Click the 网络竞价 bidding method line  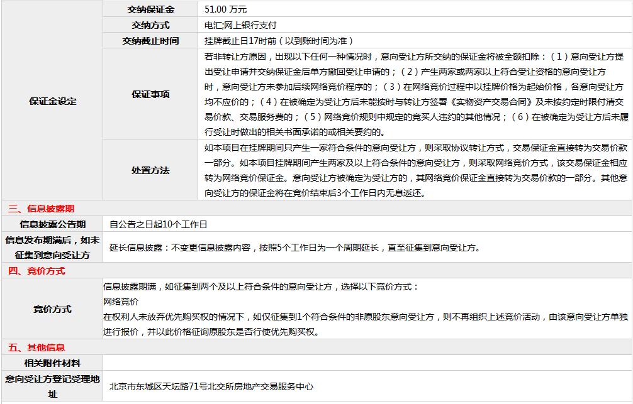pos(121,302)
